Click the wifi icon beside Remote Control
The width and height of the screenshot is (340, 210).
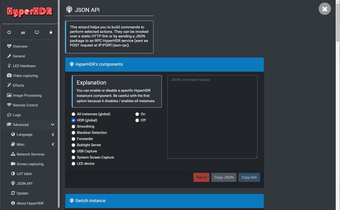point(9,105)
